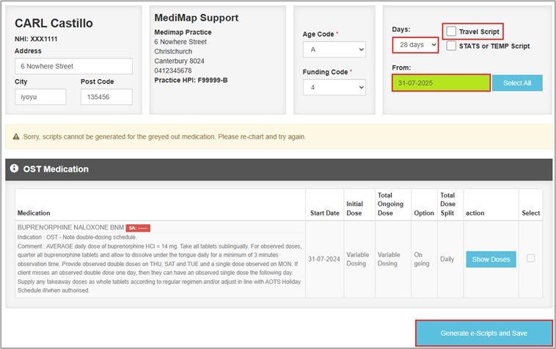
Task: Open the Days dropdown showing 28 days
Action: [x=415, y=45]
